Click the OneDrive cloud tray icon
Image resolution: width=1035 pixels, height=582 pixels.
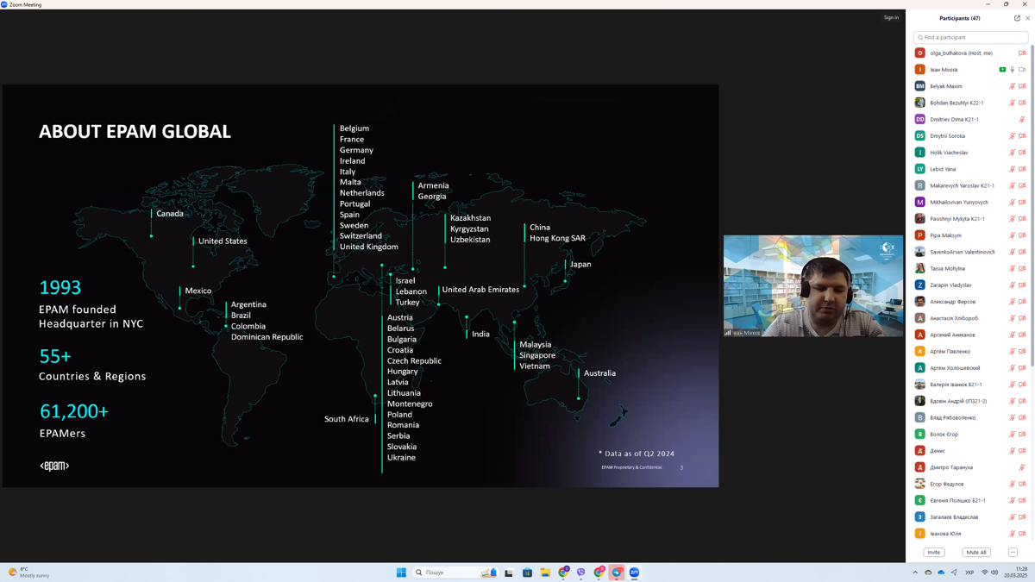tap(941, 573)
